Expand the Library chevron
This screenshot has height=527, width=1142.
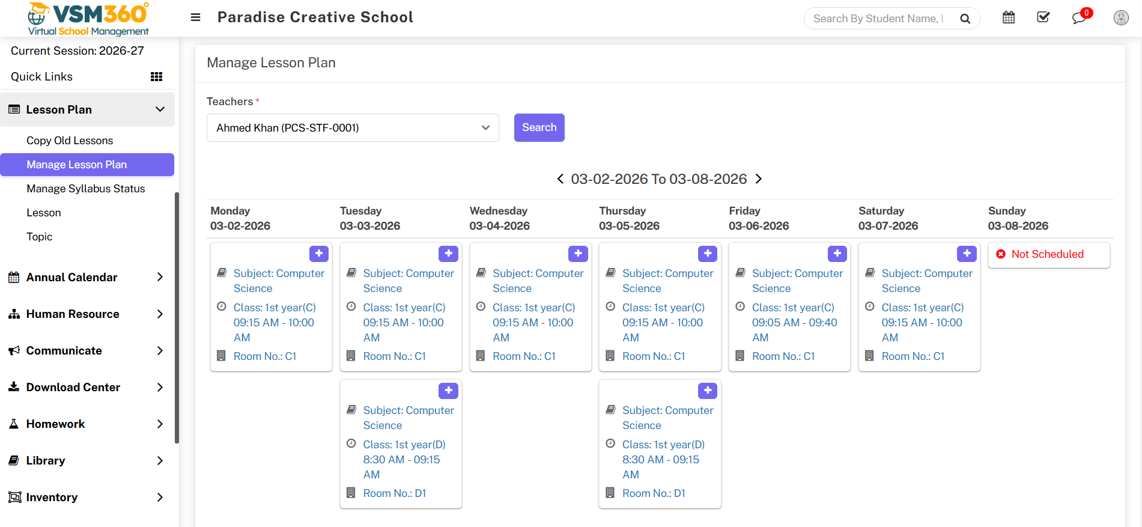tap(160, 461)
